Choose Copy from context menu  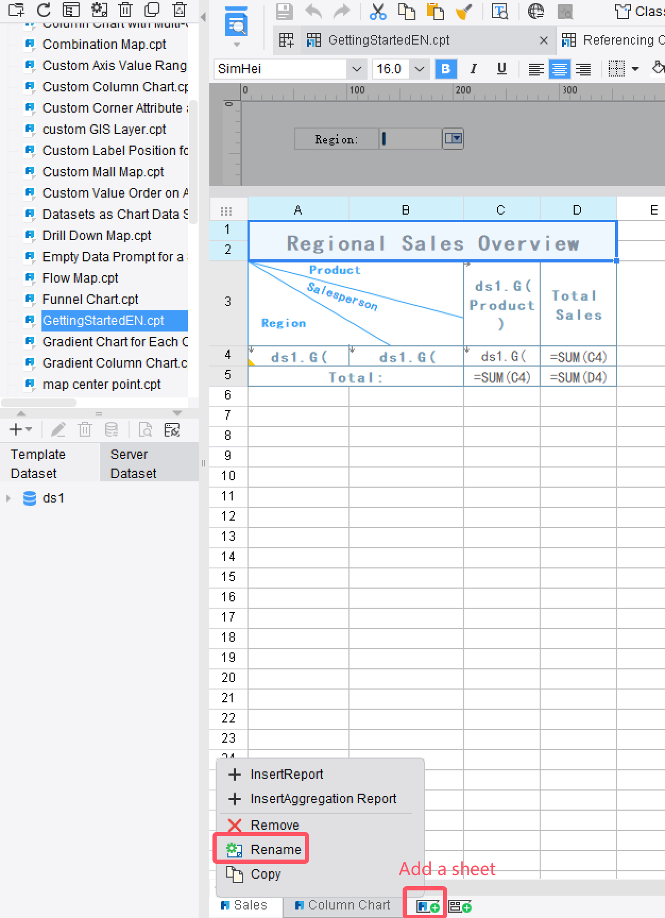pyautogui.click(x=320, y=874)
